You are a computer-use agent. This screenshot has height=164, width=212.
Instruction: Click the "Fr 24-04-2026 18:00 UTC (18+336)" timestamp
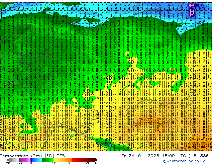click(166, 156)
